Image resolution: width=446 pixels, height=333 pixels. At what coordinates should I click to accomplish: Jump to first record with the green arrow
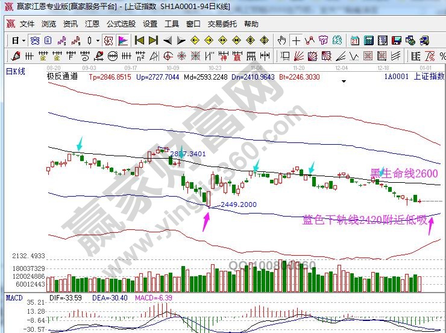coord(139,40)
